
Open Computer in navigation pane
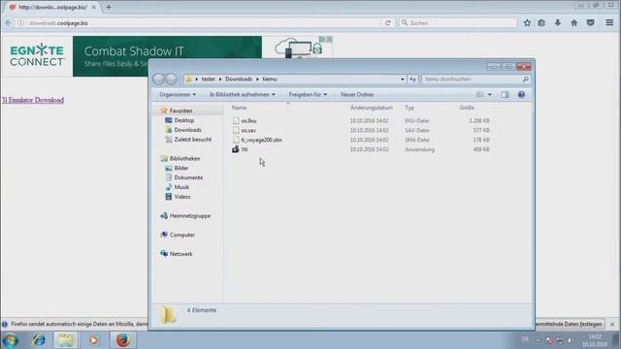click(181, 235)
